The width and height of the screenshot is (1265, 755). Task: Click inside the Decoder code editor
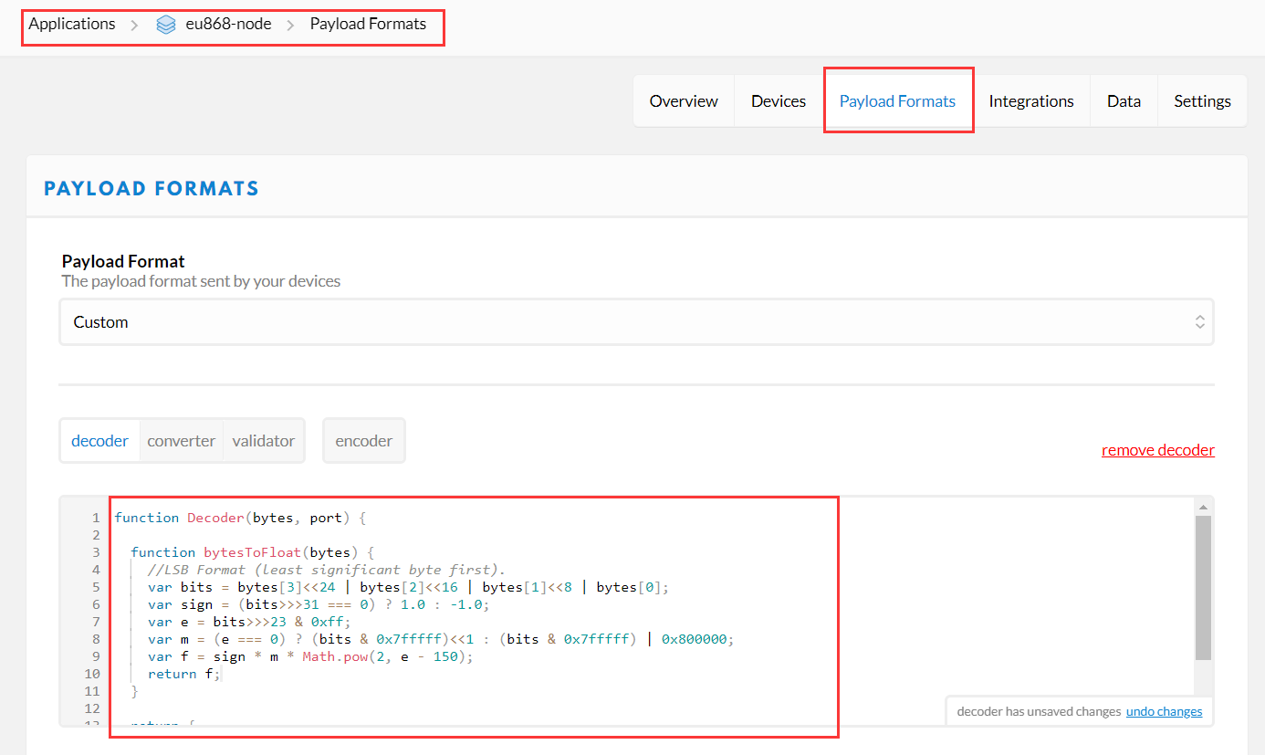tap(548, 621)
